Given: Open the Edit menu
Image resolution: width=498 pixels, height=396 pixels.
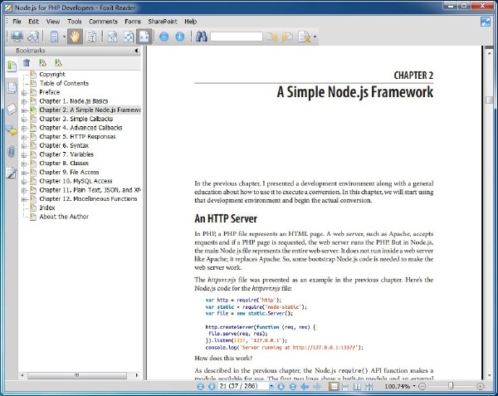Looking at the screenshot, I should click(x=34, y=22).
